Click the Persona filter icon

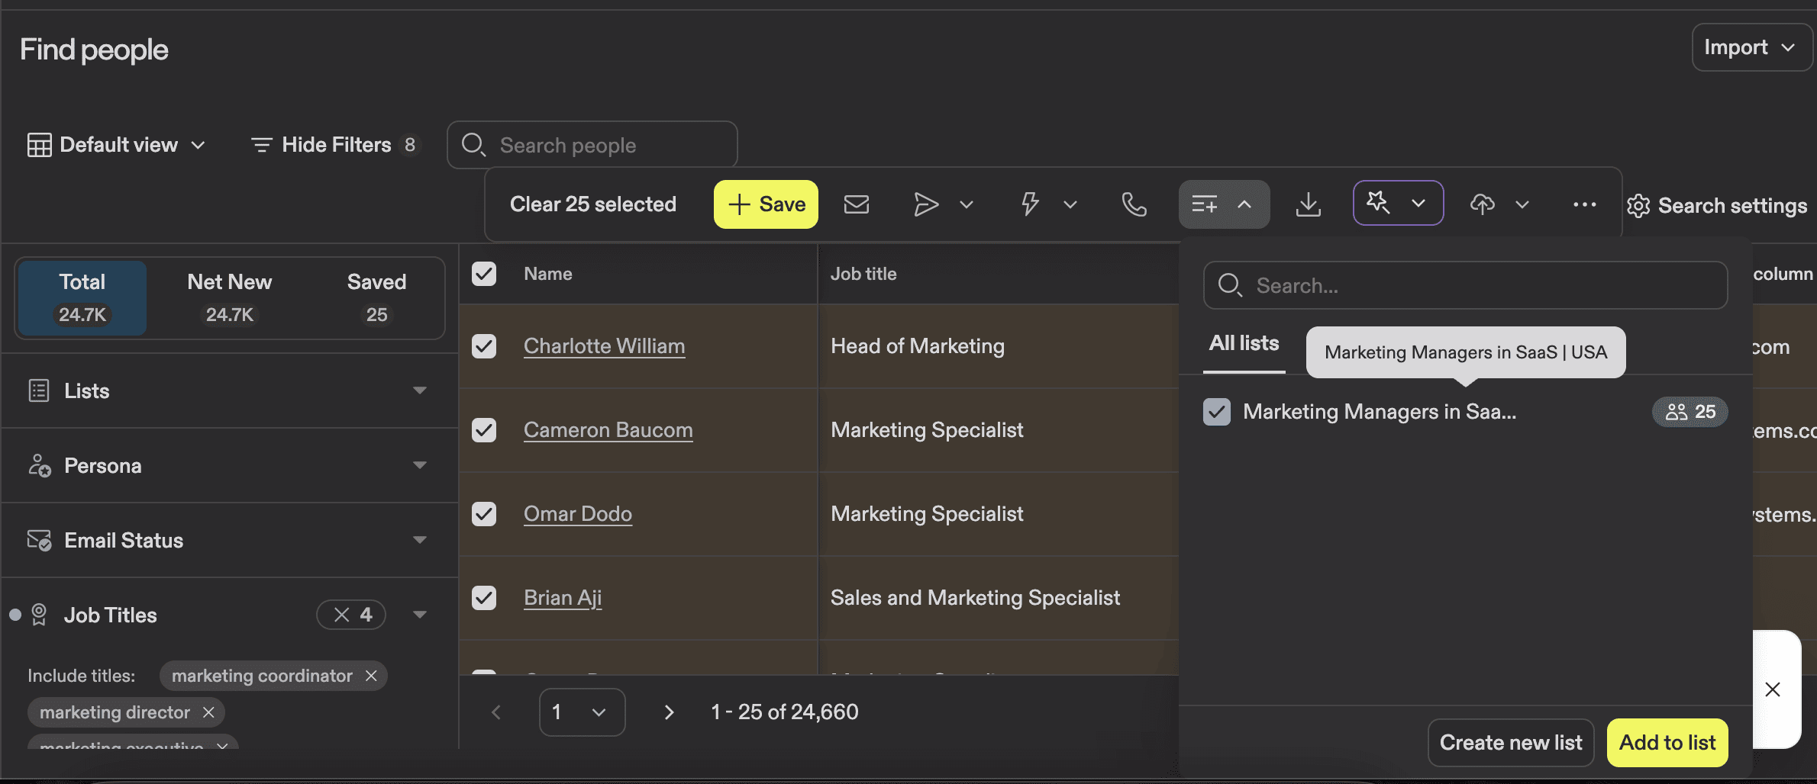39,465
